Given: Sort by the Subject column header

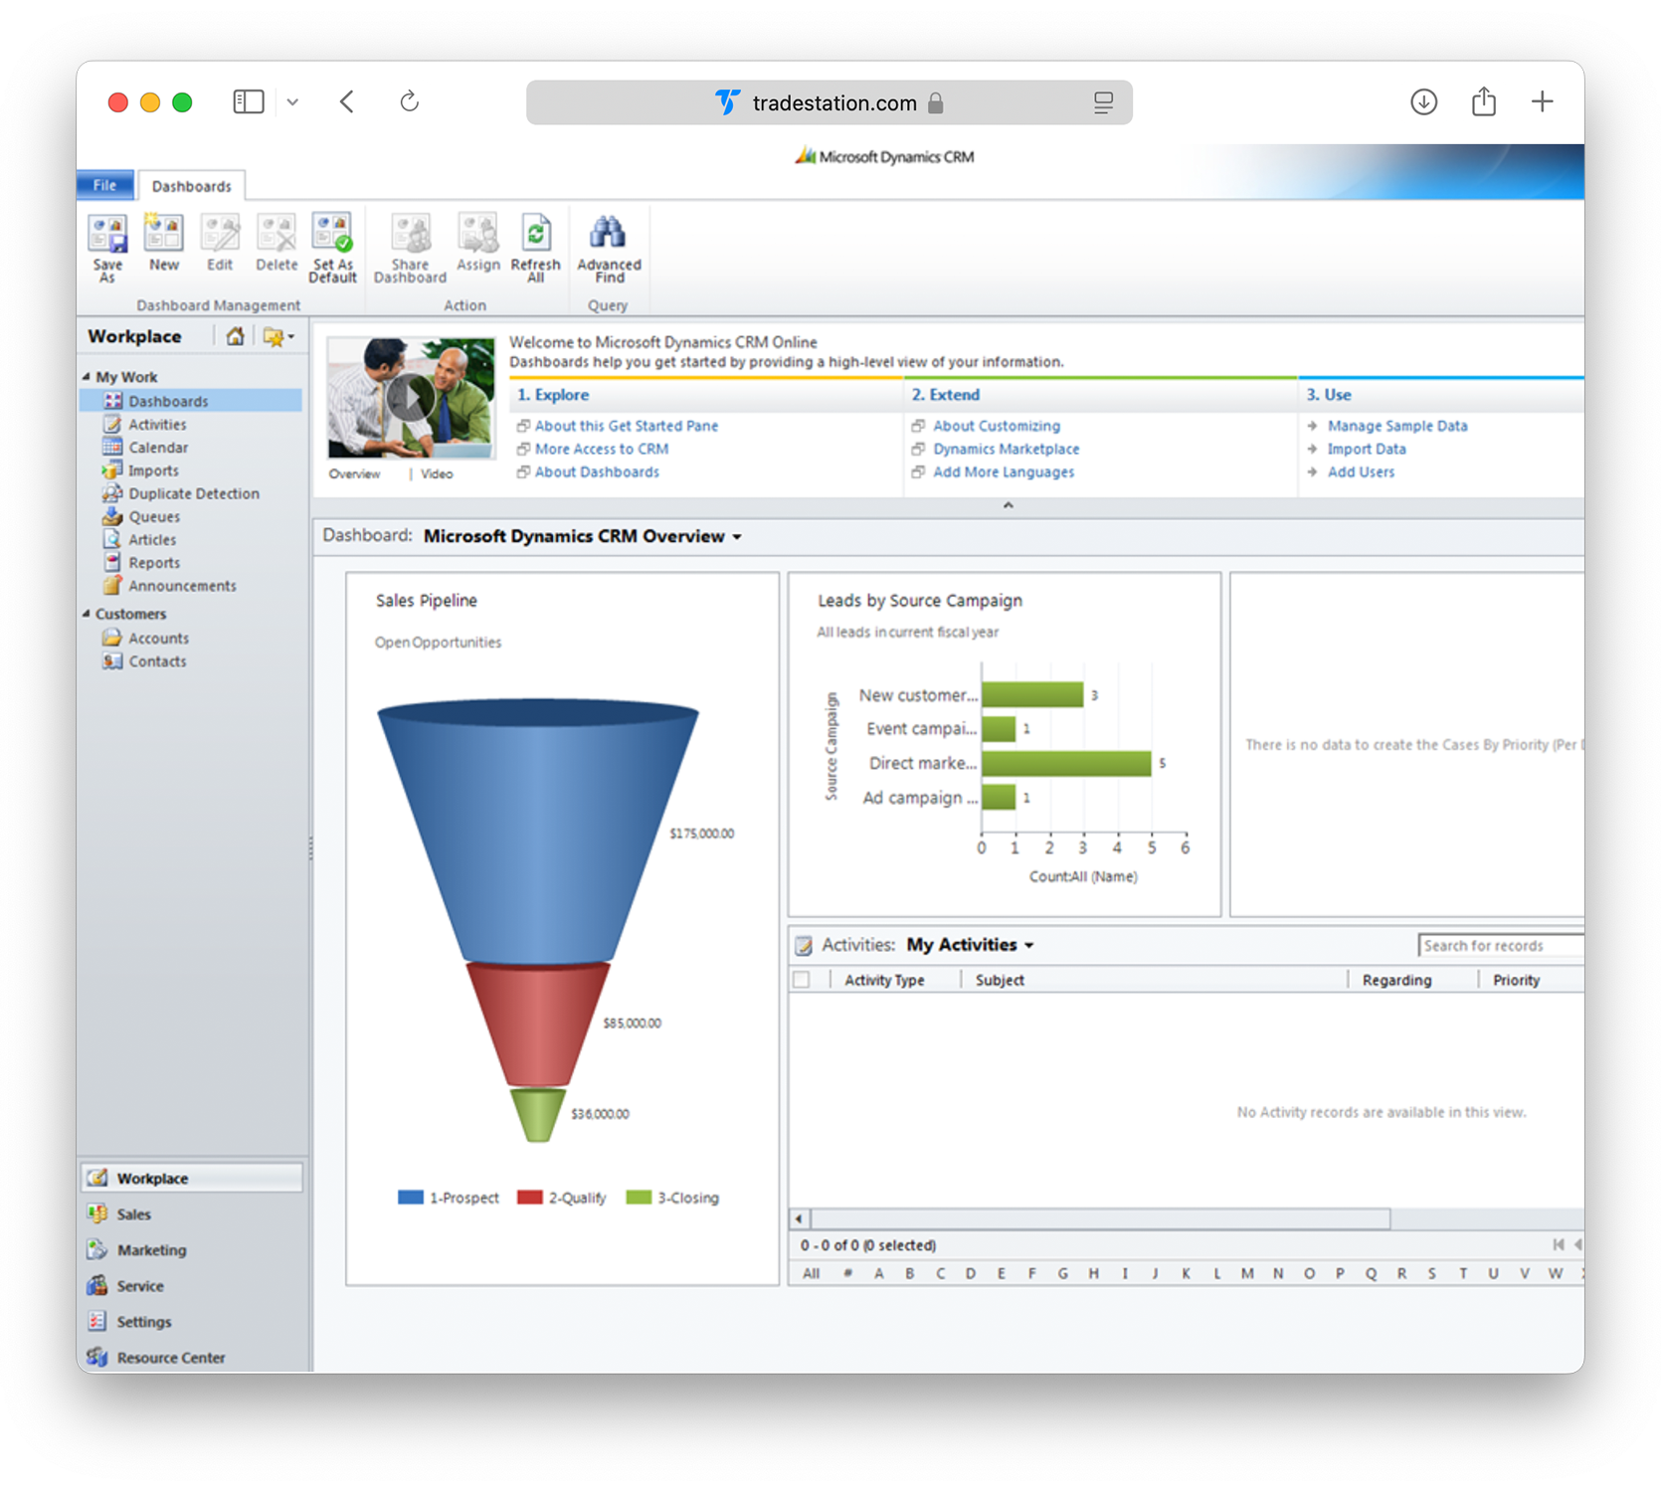Looking at the screenshot, I should (x=999, y=980).
